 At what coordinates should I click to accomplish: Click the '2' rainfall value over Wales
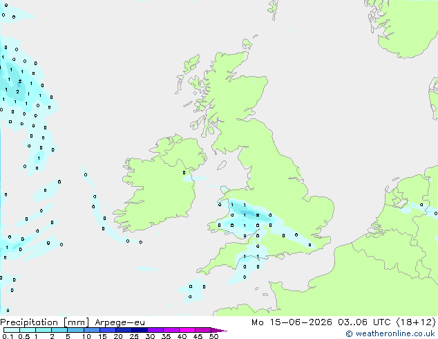click(258, 215)
